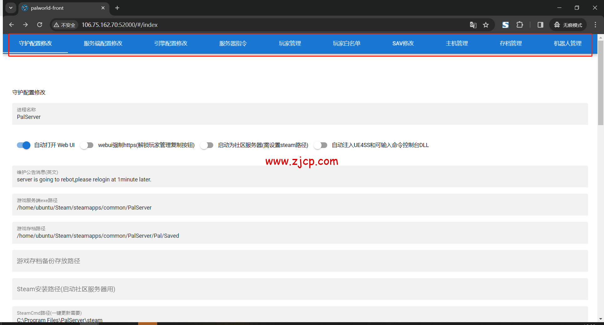Switch to SAV修改 tab
This screenshot has width=604, height=325.
click(403, 43)
